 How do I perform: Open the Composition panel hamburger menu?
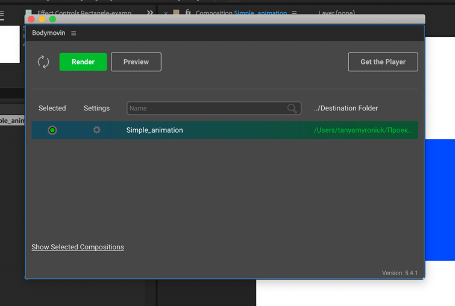(294, 13)
